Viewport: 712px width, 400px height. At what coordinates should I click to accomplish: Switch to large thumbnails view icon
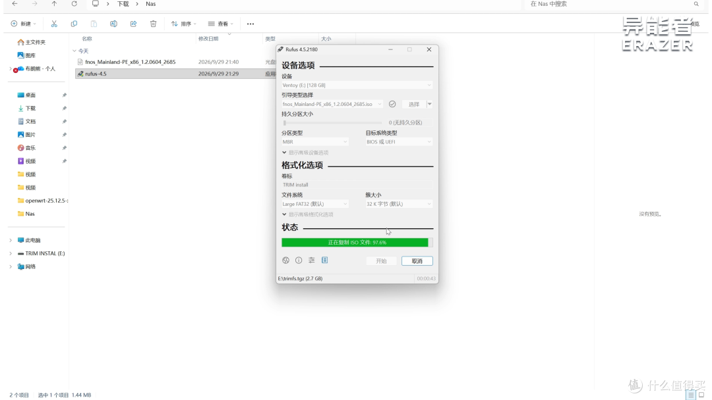701,395
